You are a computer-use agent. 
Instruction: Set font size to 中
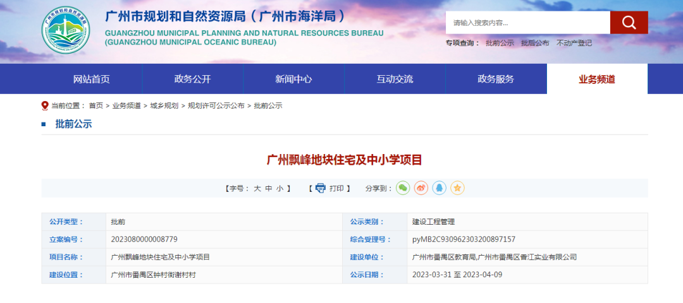(269, 188)
